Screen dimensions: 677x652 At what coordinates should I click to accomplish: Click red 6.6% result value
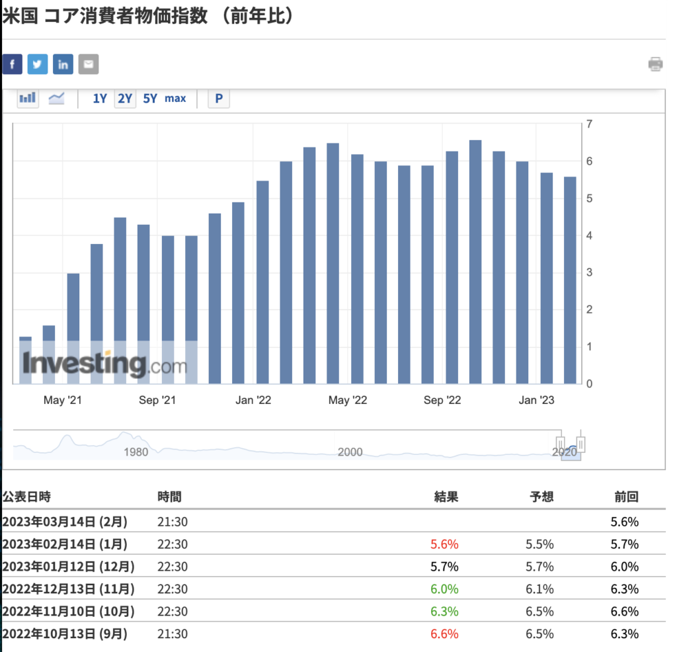pos(444,634)
